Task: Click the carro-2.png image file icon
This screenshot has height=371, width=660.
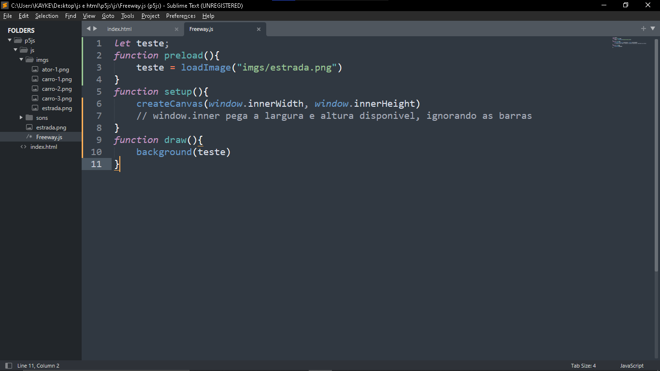Action: point(35,89)
